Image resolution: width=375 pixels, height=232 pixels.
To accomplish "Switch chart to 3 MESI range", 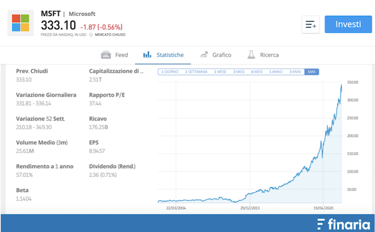I will coord(238,71).
